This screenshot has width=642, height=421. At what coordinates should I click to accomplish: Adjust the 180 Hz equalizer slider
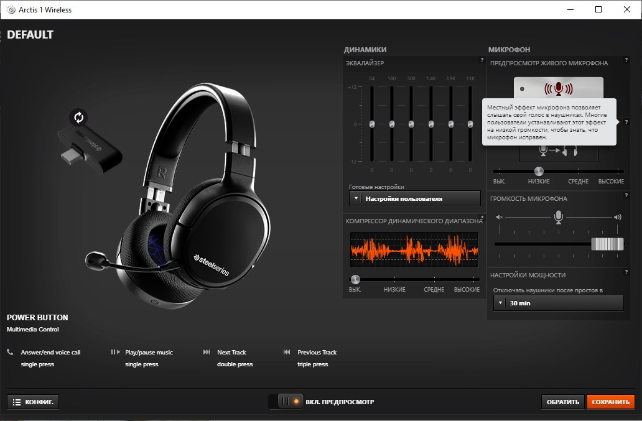tap(391, 124)
